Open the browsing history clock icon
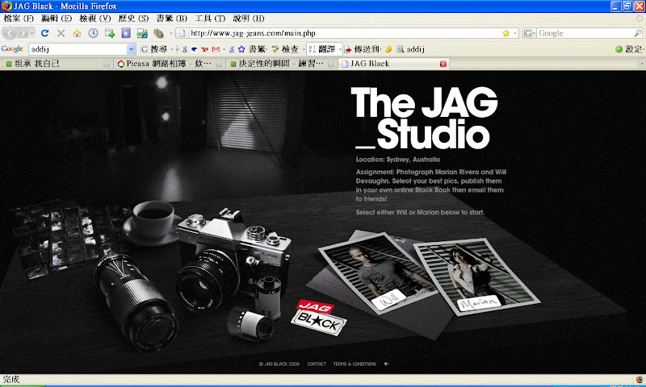This screenshot has width=646, height=387. click(93, 33)
